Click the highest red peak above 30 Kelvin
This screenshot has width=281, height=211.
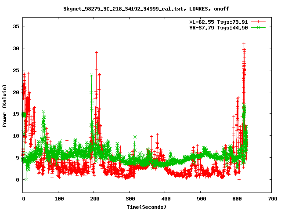tap(244, 44)
